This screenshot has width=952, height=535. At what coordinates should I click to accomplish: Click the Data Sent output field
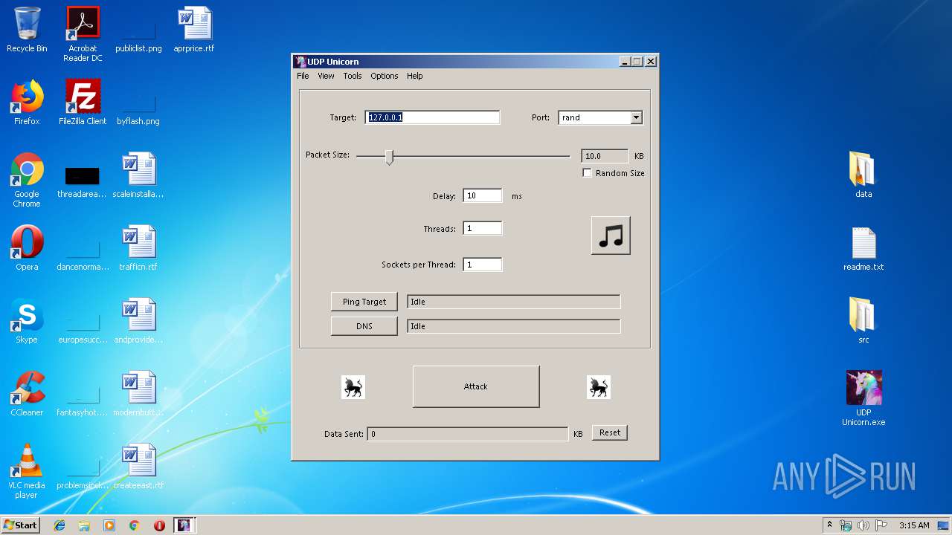pos(468,434)
